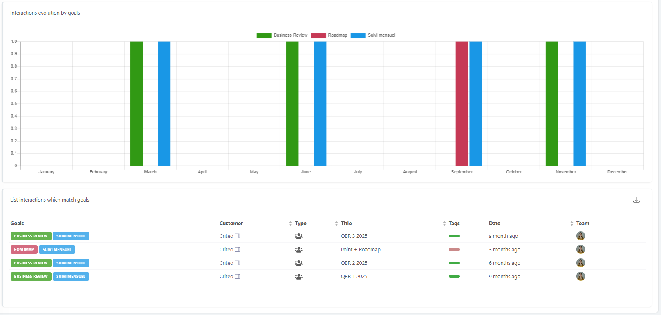Hide the Roadmap series in chart legend

click(329, 35)
